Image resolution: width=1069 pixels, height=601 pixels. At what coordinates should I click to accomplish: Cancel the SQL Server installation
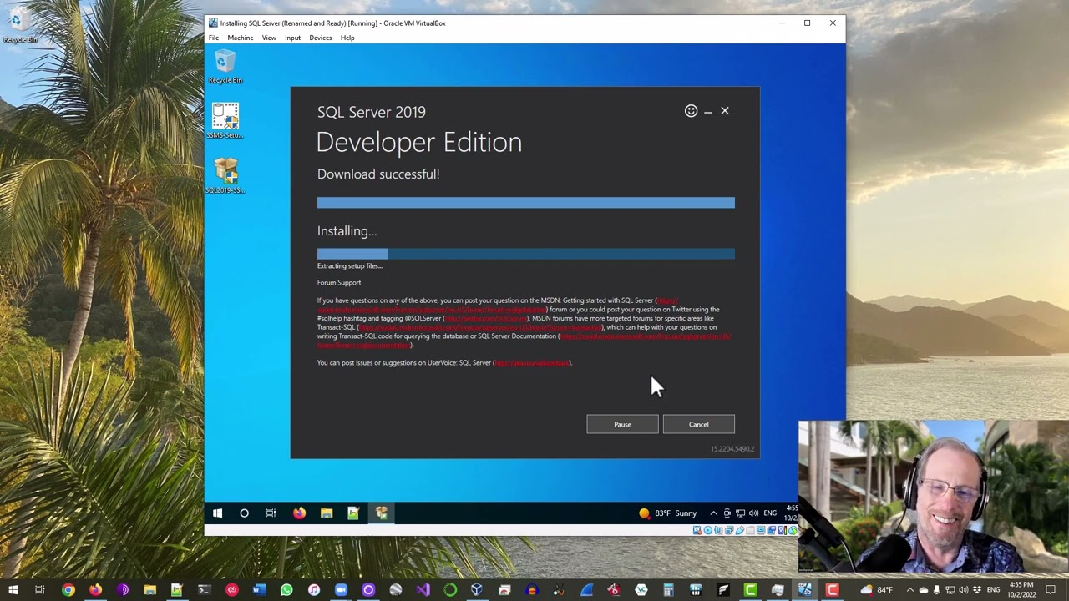[699, 424]
